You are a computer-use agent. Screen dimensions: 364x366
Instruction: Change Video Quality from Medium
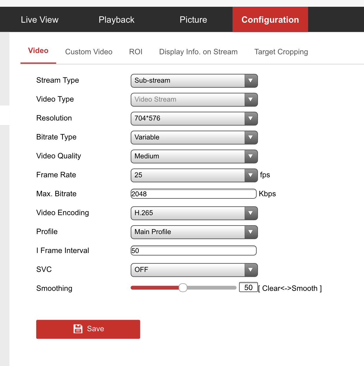point(194,156)
